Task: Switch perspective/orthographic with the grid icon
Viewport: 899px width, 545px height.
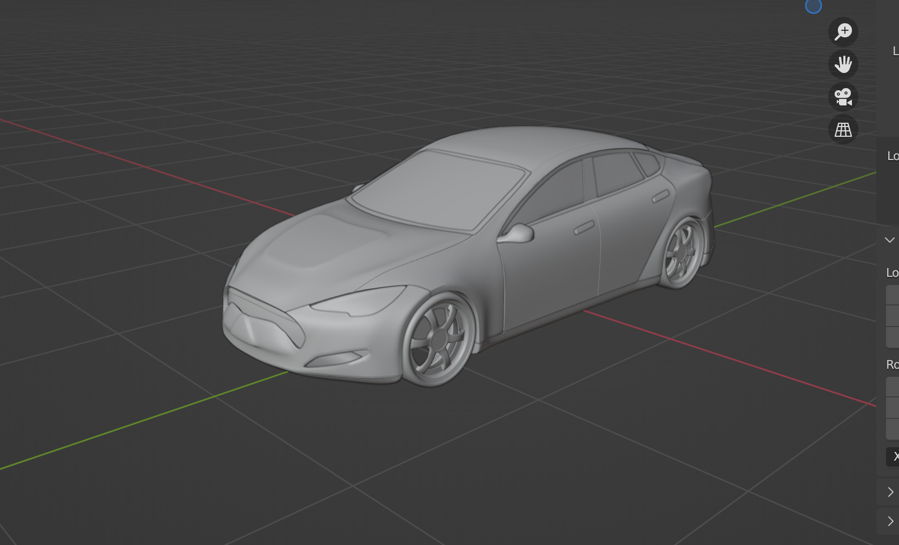Action: coord(843,129)
